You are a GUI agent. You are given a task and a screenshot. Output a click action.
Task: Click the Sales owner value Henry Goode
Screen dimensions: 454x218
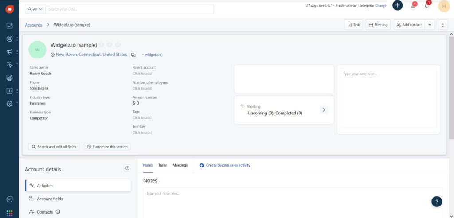point(40,74)
